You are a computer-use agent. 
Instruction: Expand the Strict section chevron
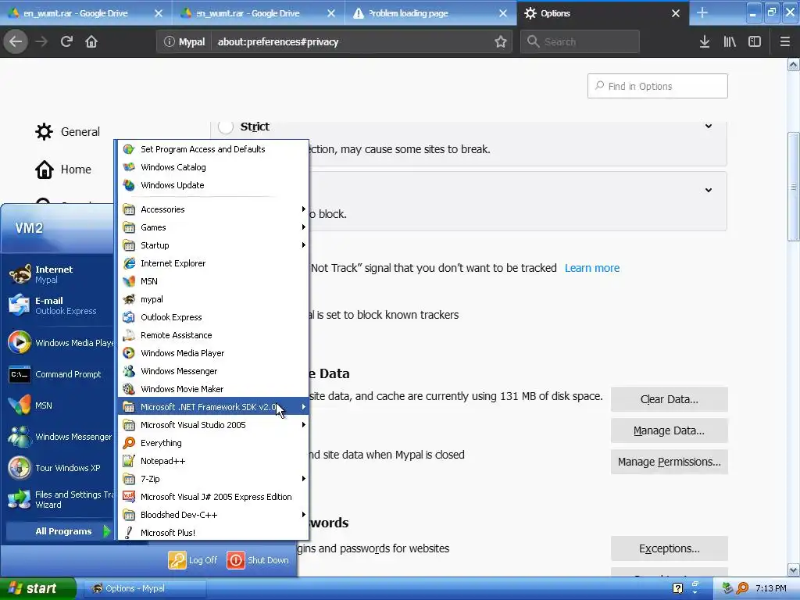[x=708, y=126]
